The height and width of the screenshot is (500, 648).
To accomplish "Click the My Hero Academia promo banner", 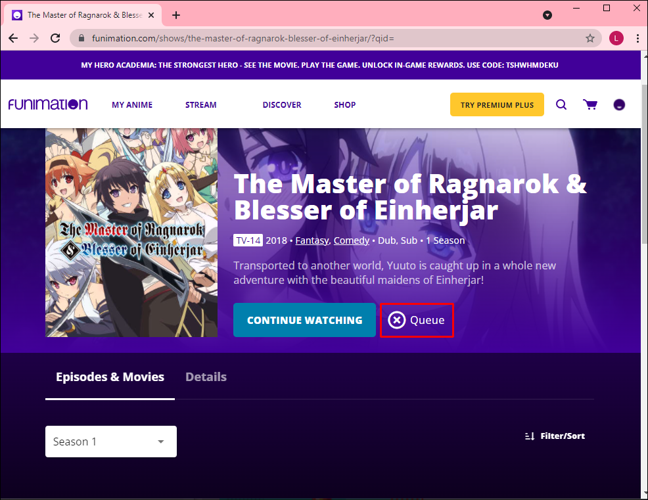I will (320, 65).
